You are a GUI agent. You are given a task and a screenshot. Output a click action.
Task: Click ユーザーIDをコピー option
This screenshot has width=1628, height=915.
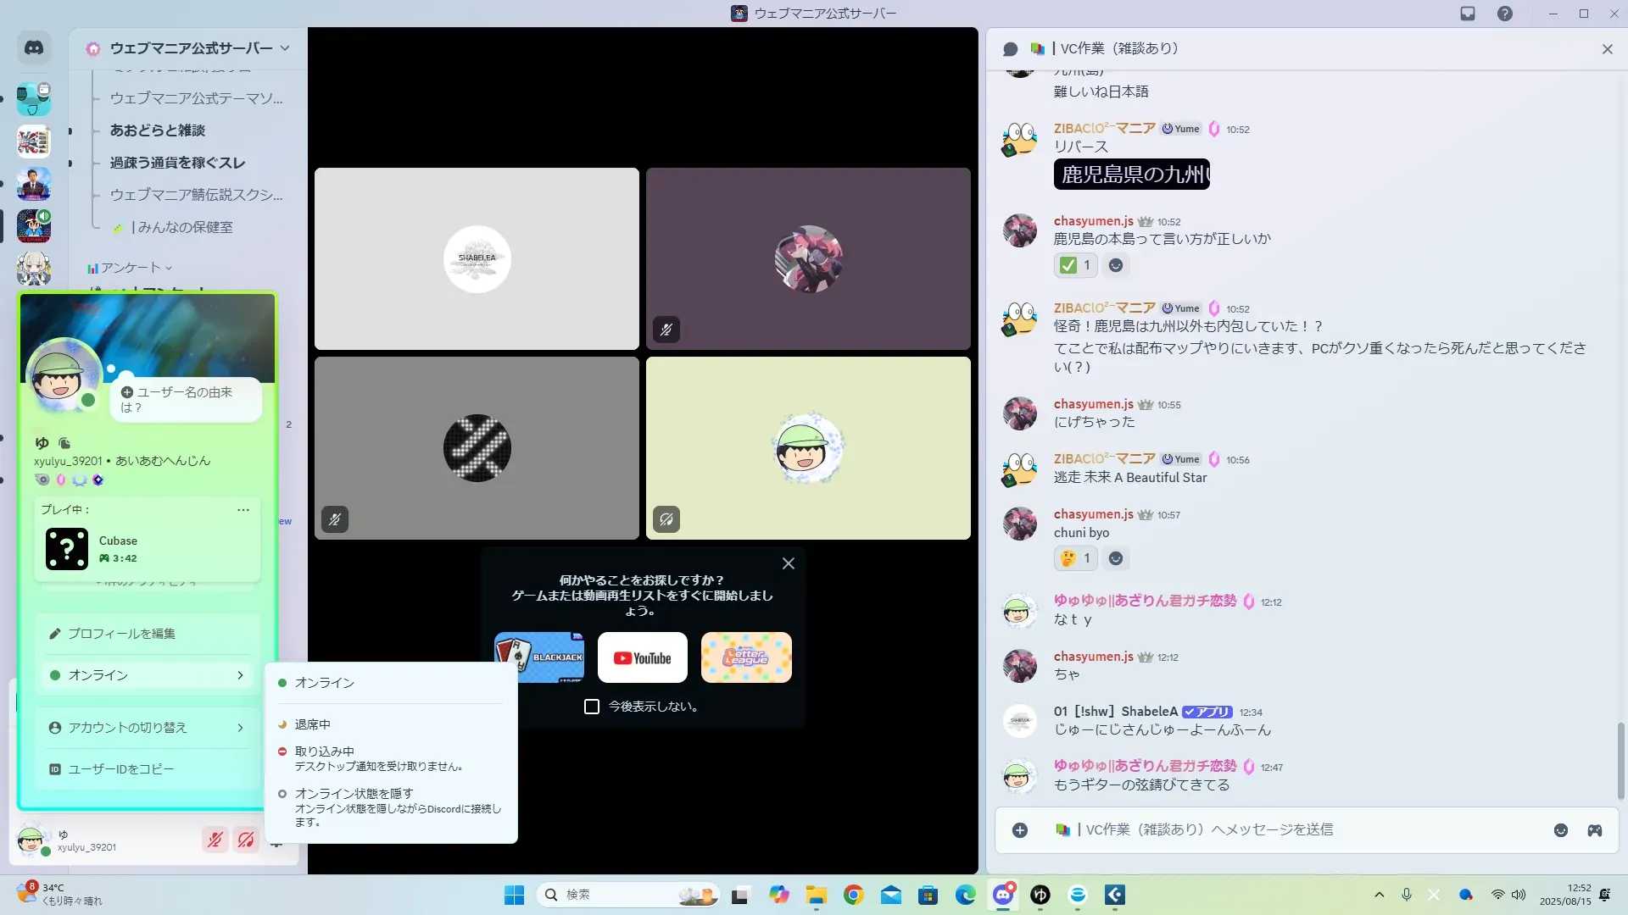point(121,769)
